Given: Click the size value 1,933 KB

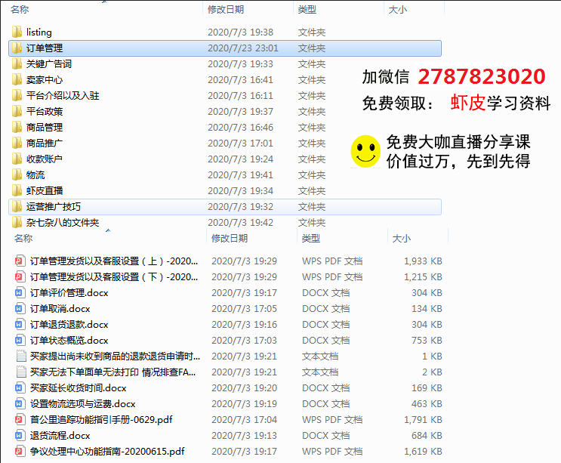Looking at the screenshot, I should [x=423, y=261].
